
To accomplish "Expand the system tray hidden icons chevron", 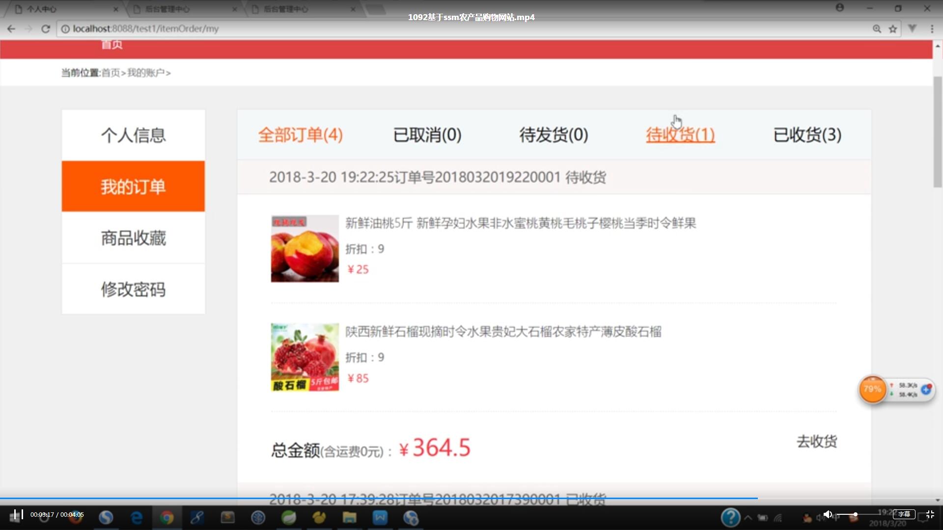I will coord(748,518).
